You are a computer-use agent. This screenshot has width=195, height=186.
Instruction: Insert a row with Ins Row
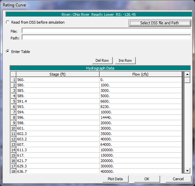125,60
